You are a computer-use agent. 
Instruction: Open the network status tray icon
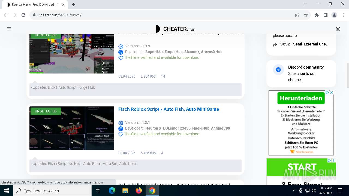pos(307,191)
